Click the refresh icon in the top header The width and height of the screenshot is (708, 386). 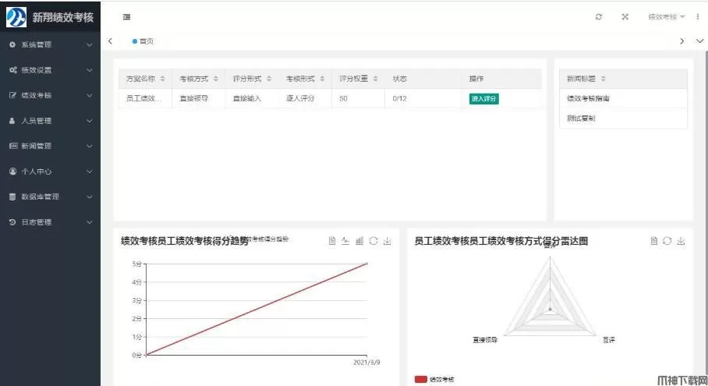coord(598,17)
